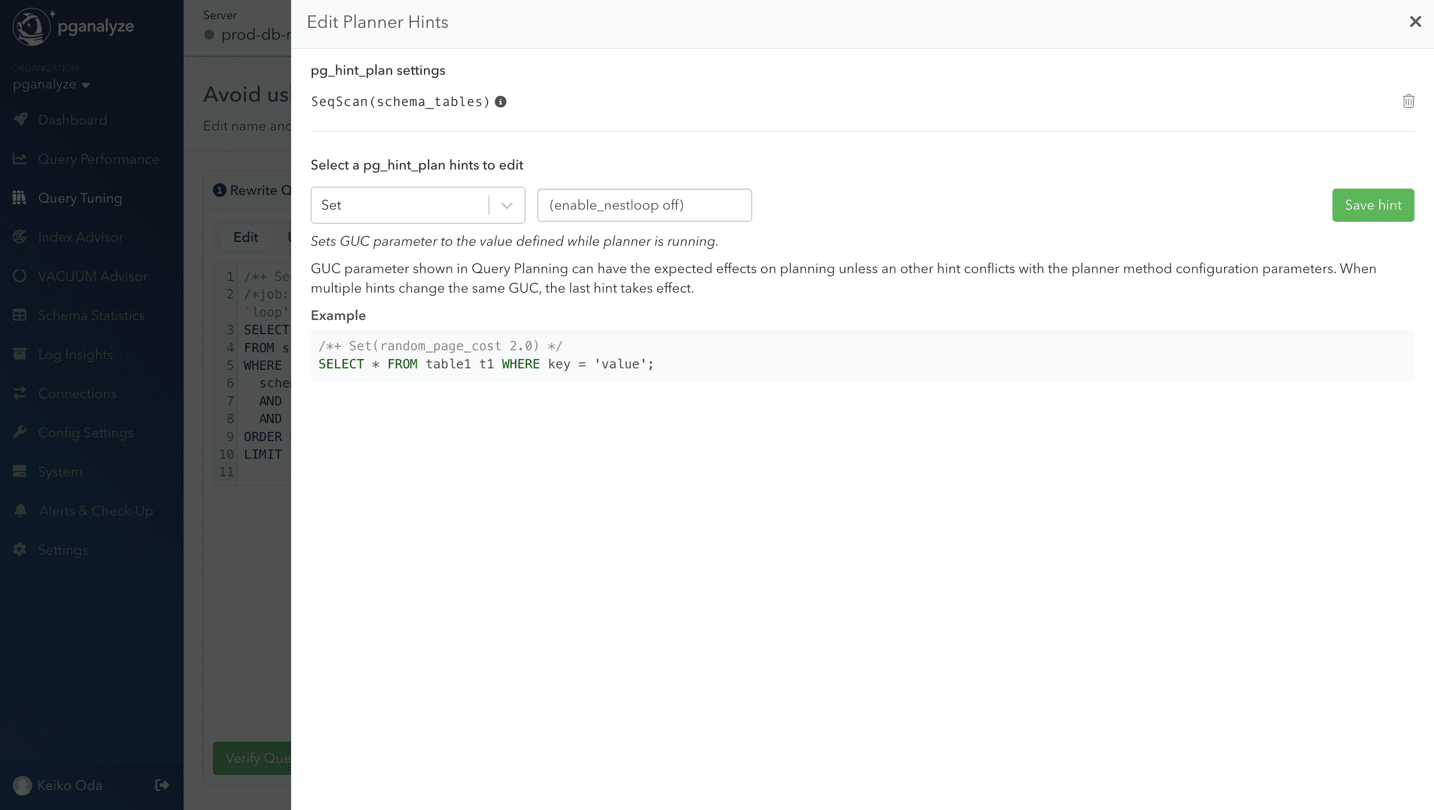Open Query Performance chart icon
The width and height of the screenshot is (1434, 810).
coord(20,159)
